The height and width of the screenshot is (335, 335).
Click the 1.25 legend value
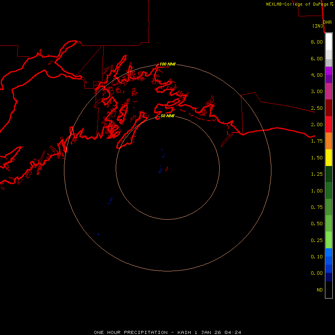click(x=317, y=174)
